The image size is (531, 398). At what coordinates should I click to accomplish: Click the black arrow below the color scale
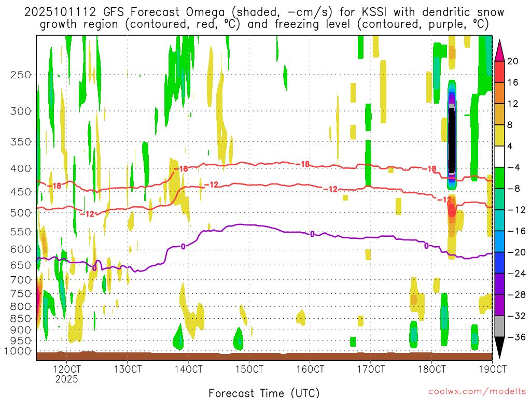click(x=499, y=347)
